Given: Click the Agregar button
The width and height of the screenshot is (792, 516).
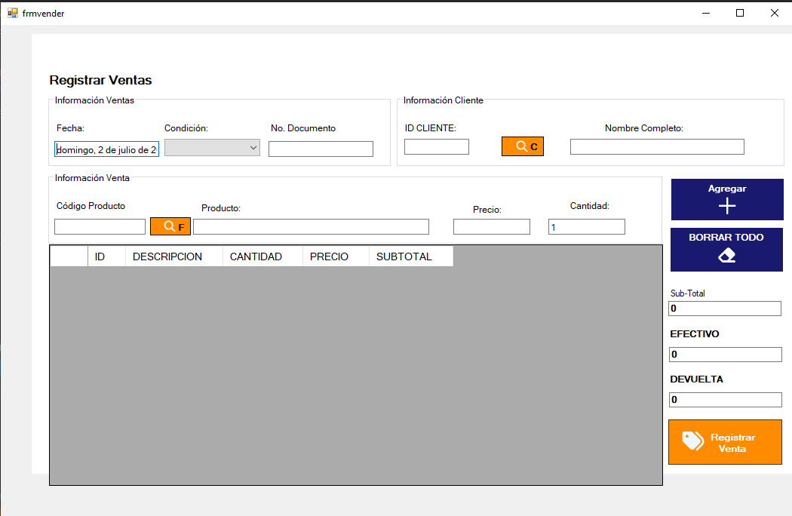Looking at the screenshot, I should [726, 198].
